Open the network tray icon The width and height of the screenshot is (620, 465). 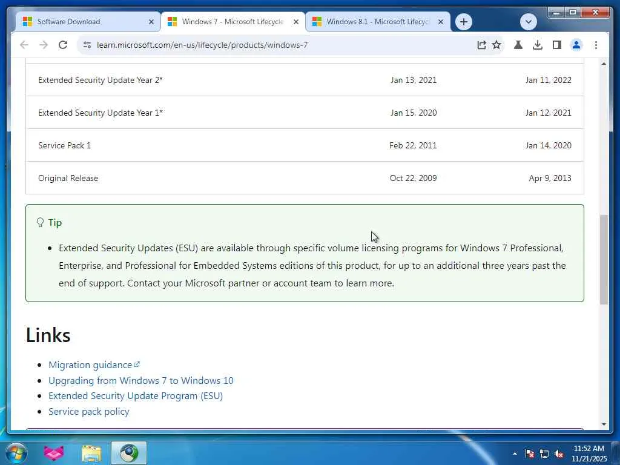(x=544, y=453)
